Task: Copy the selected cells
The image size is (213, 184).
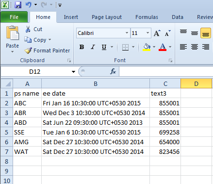Action: pos(35,40)
